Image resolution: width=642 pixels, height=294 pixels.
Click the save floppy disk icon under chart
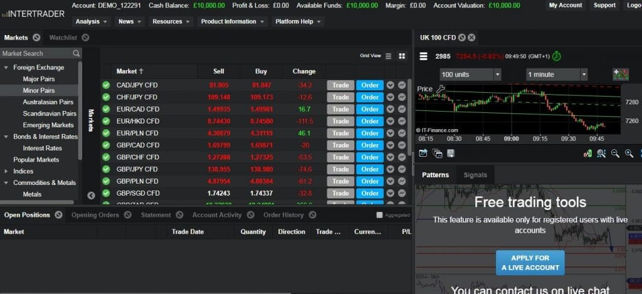coord(451,153)
